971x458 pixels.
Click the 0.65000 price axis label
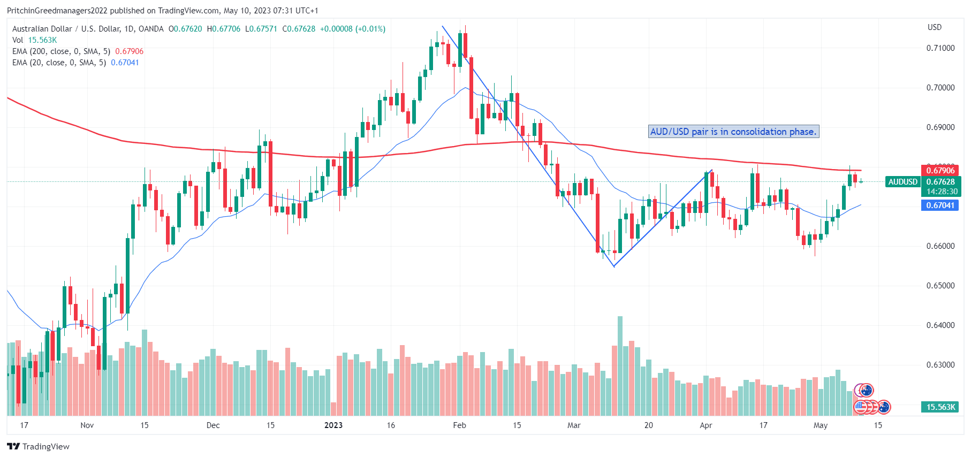(x=940, y=286)
